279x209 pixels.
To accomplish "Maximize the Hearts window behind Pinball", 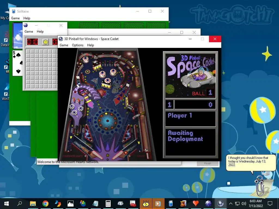I will tap(182, 32).
